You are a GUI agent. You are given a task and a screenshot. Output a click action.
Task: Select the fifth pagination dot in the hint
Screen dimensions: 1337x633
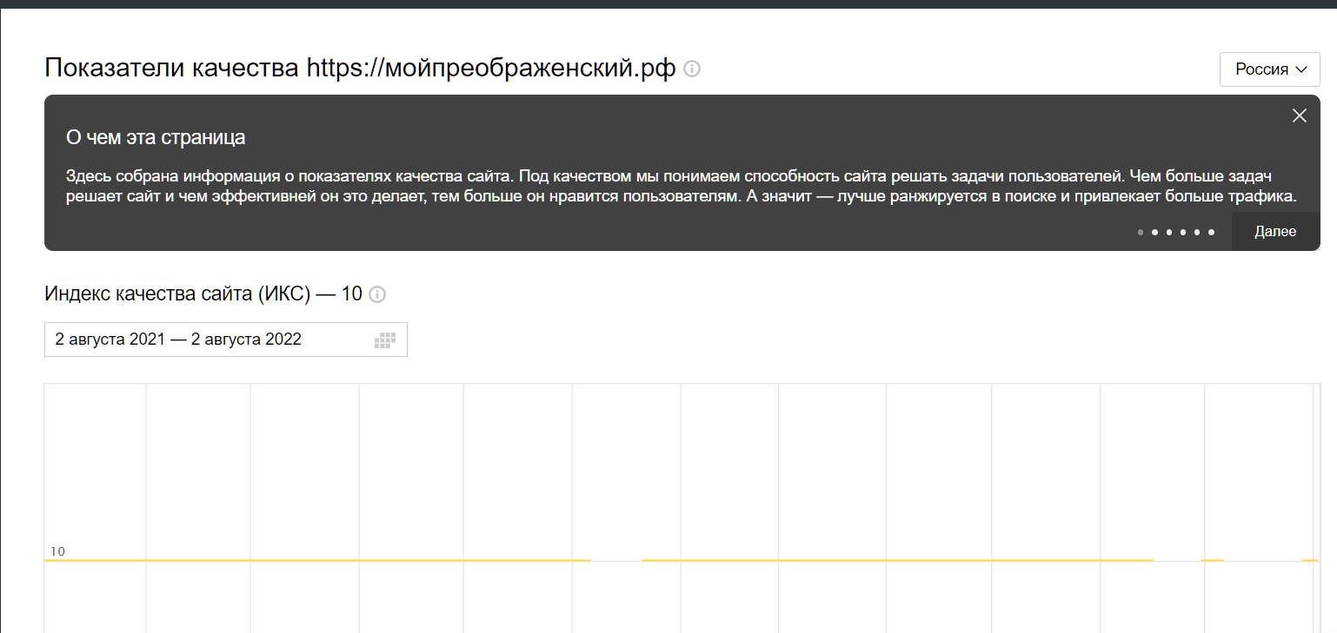[1197, 232]
